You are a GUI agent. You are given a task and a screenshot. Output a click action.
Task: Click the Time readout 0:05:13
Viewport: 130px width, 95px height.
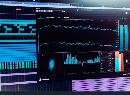109,71
